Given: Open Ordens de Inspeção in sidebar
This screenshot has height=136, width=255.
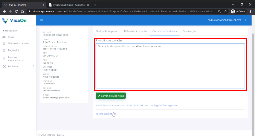Looking at the screenshot, I should (x=18, y=43).
